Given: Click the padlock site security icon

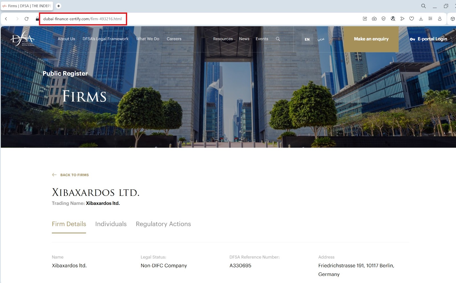Looking at the screenshot, I should [x=37, y=19].
